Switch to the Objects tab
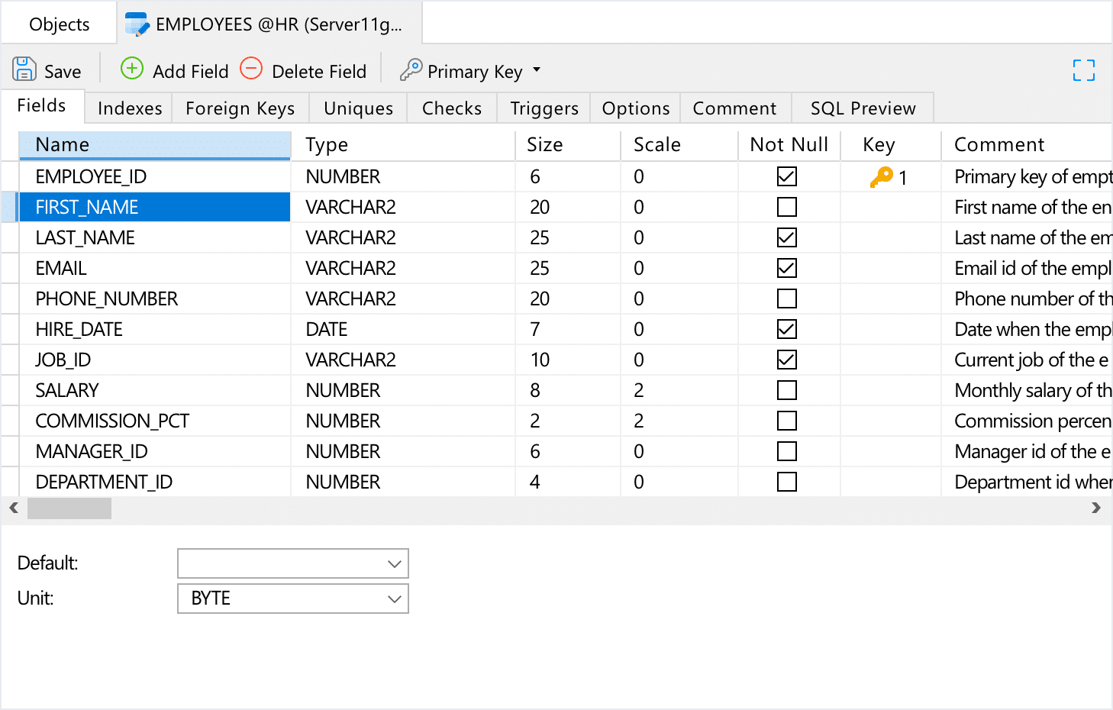Viewport: 1113px width, 710px height. point(59,24)
